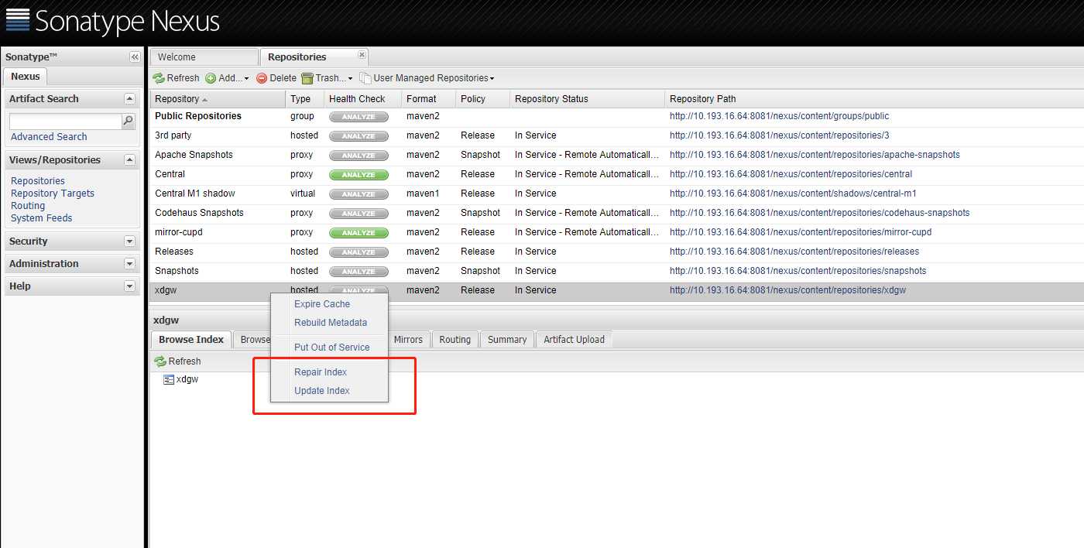Click Analyze button for 3rd party
This screenshot has width=1084, height=548.
[x=358, y=136]
